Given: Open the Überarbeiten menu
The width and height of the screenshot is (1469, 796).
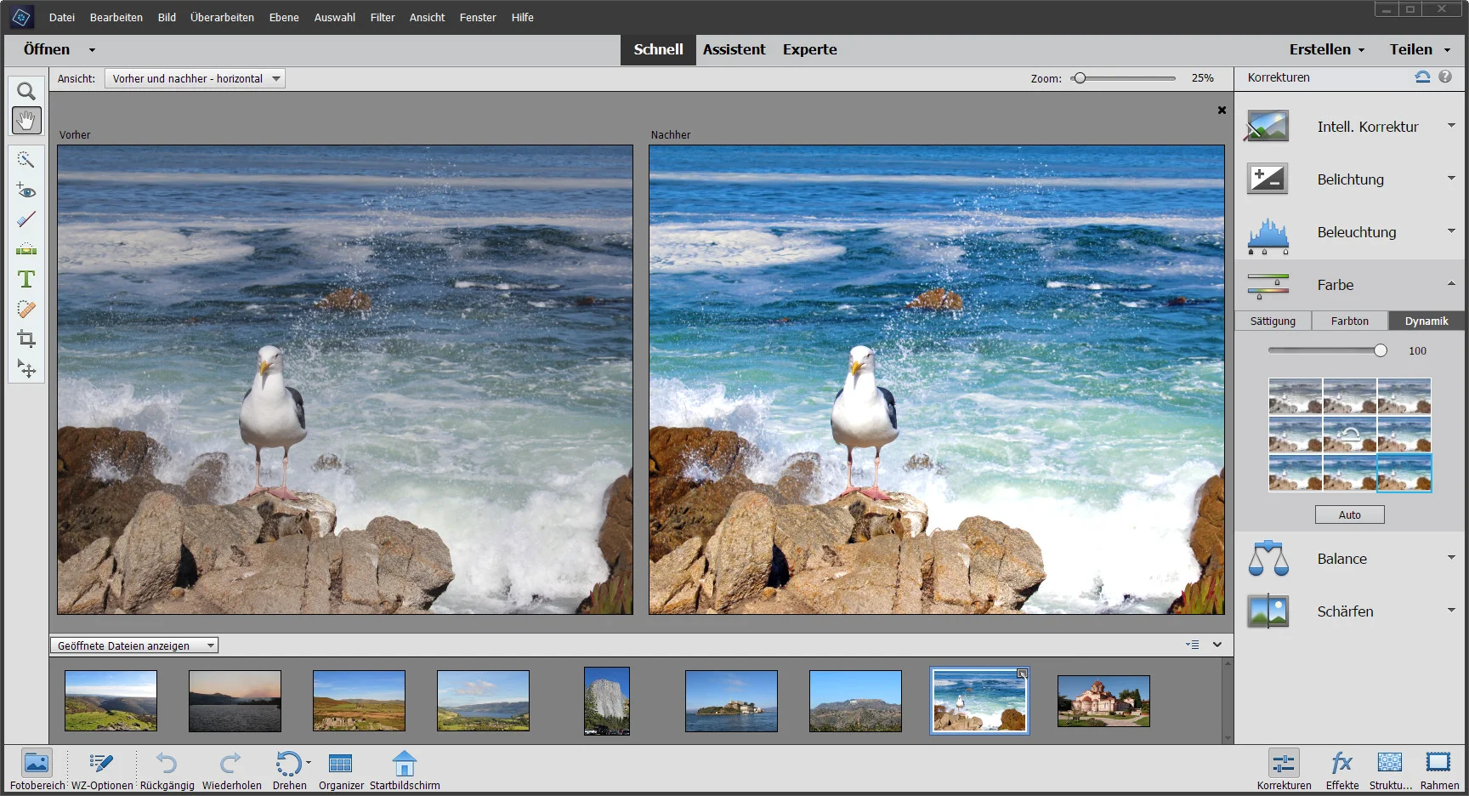Looking at the screenshot, I should click(222, 17).
